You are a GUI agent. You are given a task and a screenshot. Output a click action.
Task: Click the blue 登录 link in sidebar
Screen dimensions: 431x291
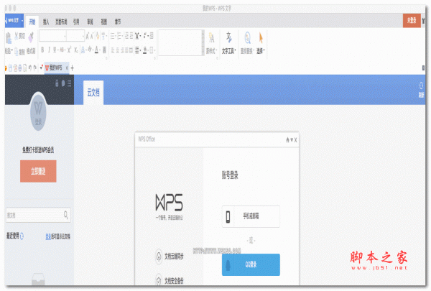coord(48,236)
